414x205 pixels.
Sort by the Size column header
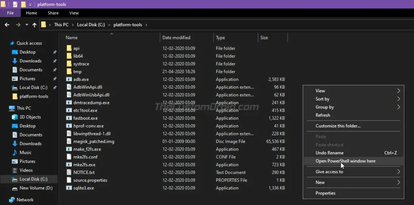click(x=264, y=37)
